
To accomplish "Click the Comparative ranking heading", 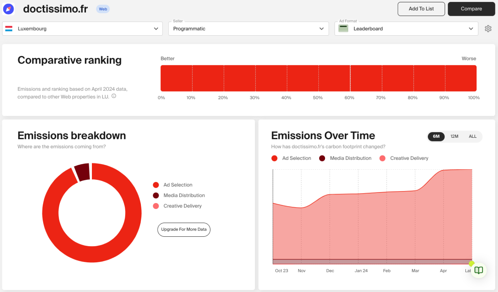I will click(x=69, y=60).
